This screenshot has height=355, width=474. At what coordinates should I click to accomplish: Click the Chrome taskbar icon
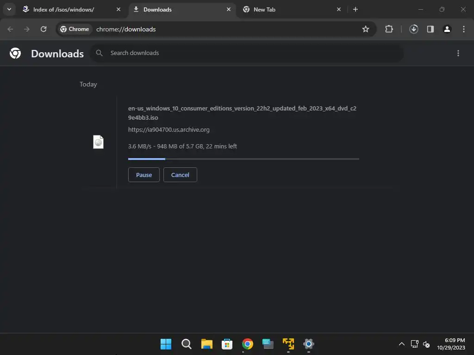coord(247,344)
